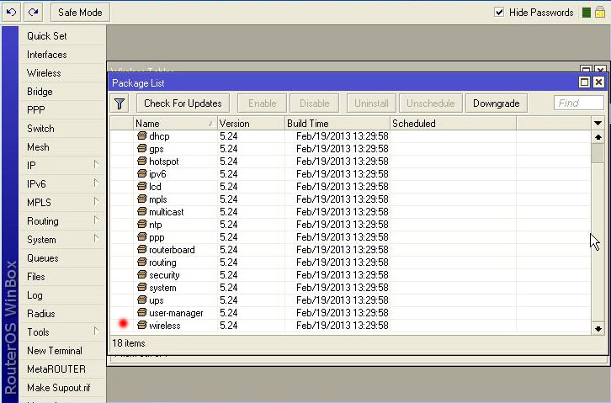Click the ipv6 package icon
This screenshot has width=611, height=403.
click(x=142, y=173)
